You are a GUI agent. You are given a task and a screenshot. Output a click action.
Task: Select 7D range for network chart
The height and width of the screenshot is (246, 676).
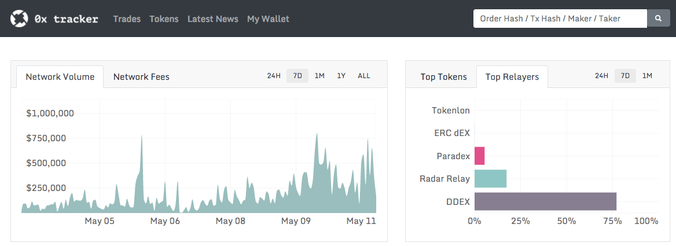297,76
